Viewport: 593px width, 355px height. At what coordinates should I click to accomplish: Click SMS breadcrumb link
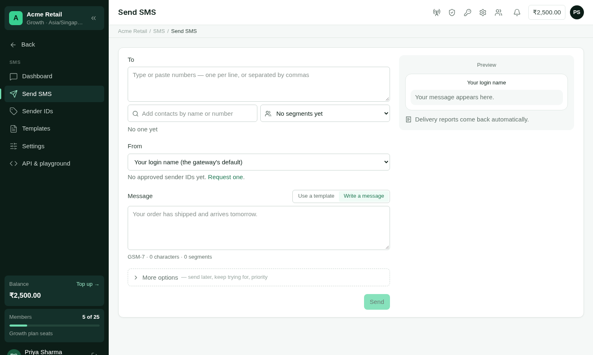[159, 31]
